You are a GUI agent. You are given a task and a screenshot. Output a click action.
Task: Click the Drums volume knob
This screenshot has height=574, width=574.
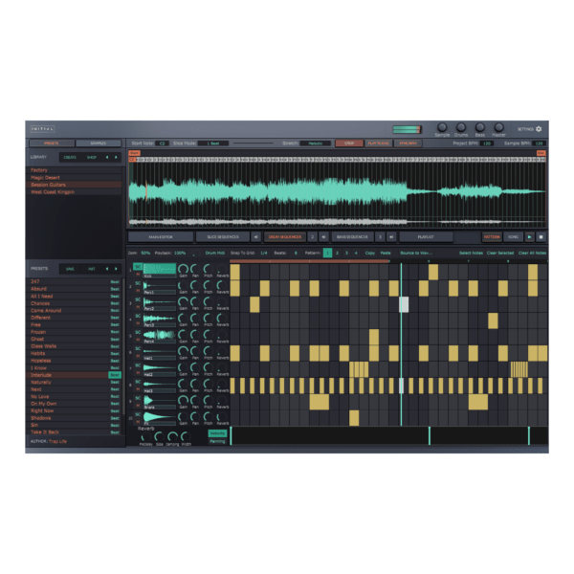click(x=461, y=127)
